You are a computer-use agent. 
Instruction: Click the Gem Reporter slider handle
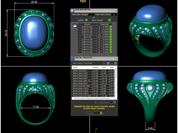point(94,17)
